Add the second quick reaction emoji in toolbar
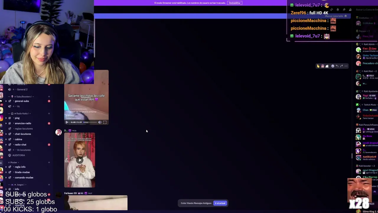This screenshot has width=378, height=213. pos(322,66)
